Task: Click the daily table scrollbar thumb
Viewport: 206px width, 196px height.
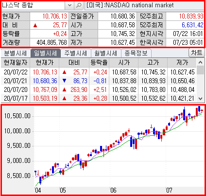Action: click(x=201, y=70)
